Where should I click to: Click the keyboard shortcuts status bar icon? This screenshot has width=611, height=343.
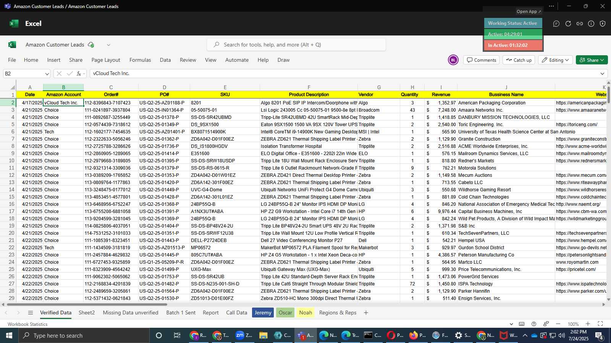pos(522,324)
